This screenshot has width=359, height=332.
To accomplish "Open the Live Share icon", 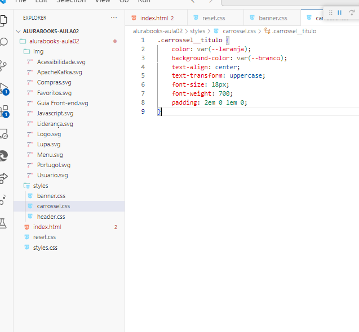I will [3, 178].
